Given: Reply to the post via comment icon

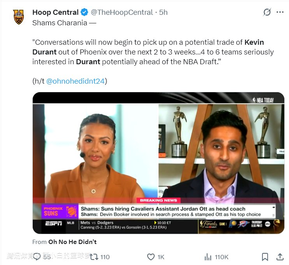Looking at the screenshot, I should [37, 256].
